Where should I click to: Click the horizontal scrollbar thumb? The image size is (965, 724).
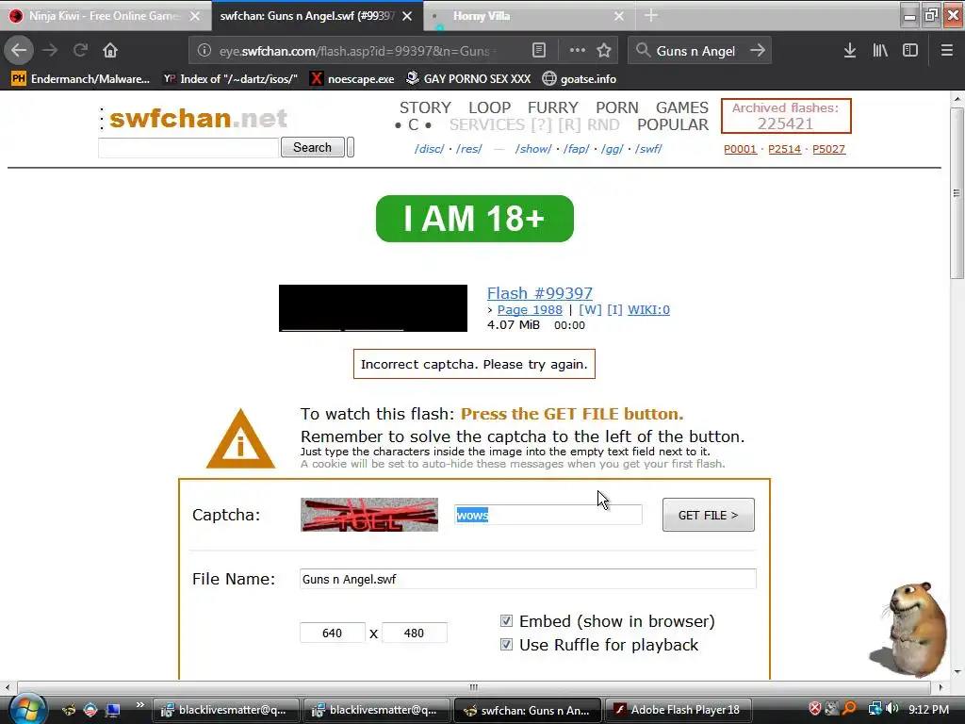(473, 687)
